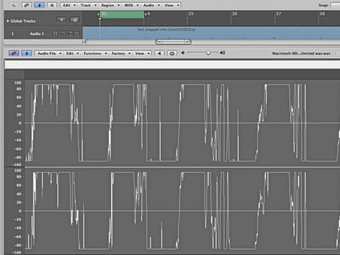The height and width of the screenshot is (255, 340).
Task: Open the MIDI menu
Action: (x=131, y=5)
